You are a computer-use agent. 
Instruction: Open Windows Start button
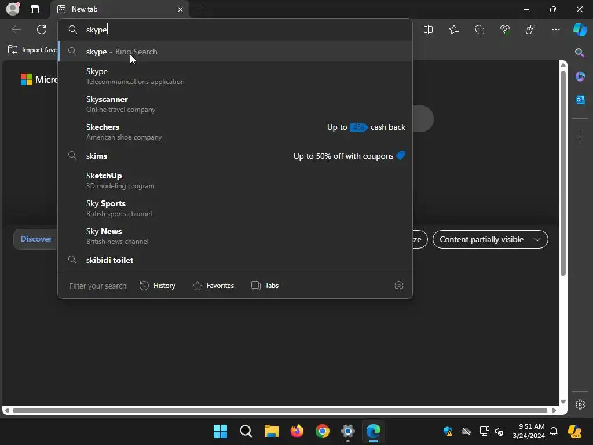click(220, 431)
